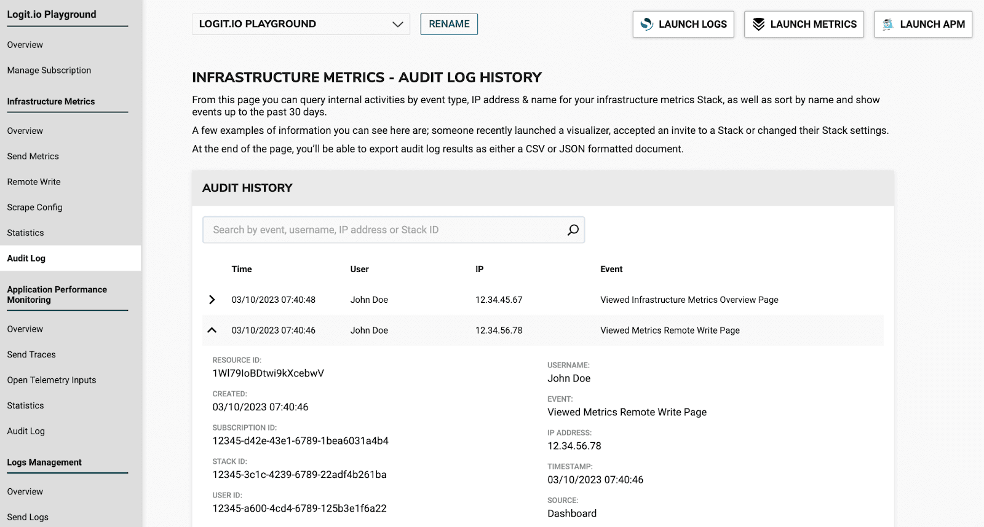This screenshot has height=527, width=984.
Task: Collapse the 07:40:46 audit row
Action: (x=212, y=330)
